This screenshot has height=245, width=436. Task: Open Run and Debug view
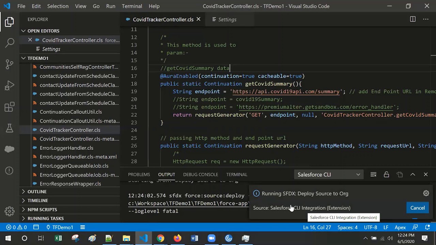point(10,85)
